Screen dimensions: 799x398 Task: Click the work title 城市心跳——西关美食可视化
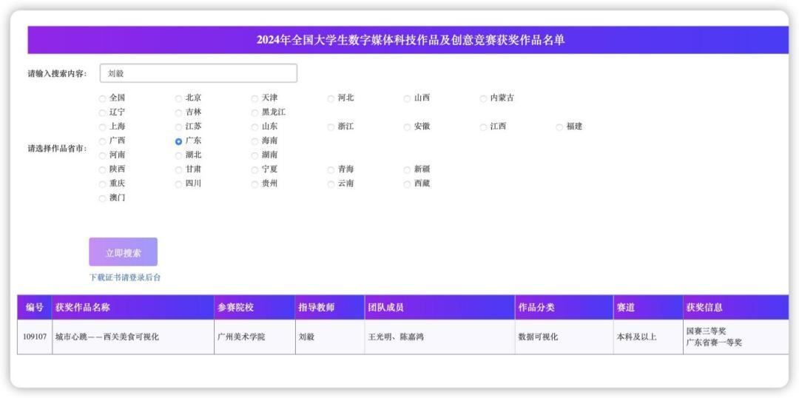click(107, 337)
